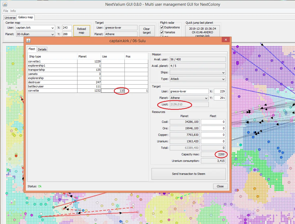Select the destroyer fleet row
Image resolution: width=295 pixels, height=224 pixels.
88,82
